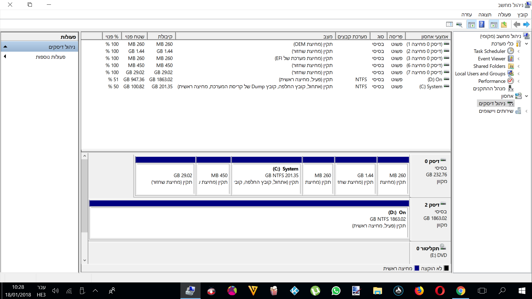This screenshot has width=532, height=299.
Task: Open the blue question mark Help icon
Action: tap(482, 25)
